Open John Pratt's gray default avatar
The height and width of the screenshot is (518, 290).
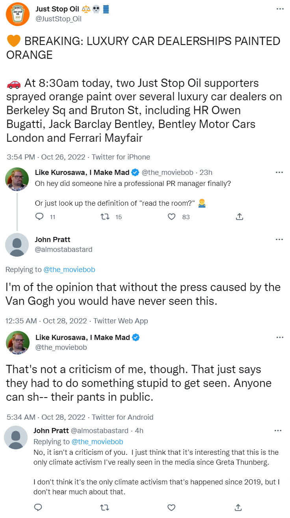(x=17, y=245)
